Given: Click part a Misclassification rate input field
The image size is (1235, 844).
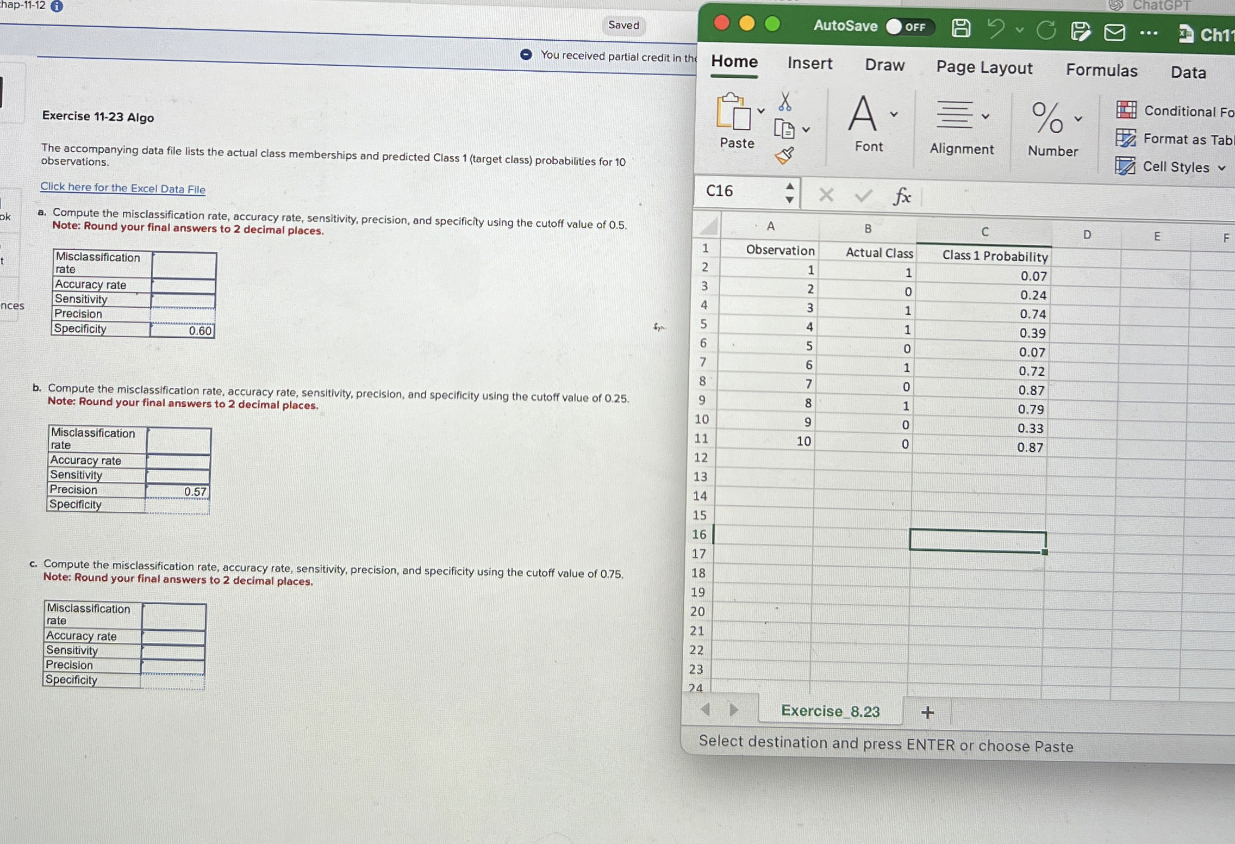Looking at the screenshot, I should click(184, 265).
